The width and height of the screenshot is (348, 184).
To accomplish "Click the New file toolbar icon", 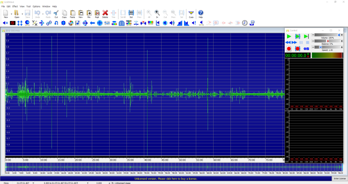I will click(6, 14).
